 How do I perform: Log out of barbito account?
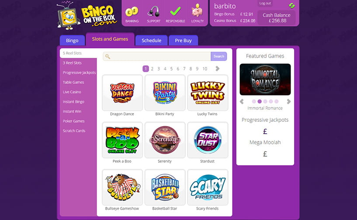tap(265, 3)
